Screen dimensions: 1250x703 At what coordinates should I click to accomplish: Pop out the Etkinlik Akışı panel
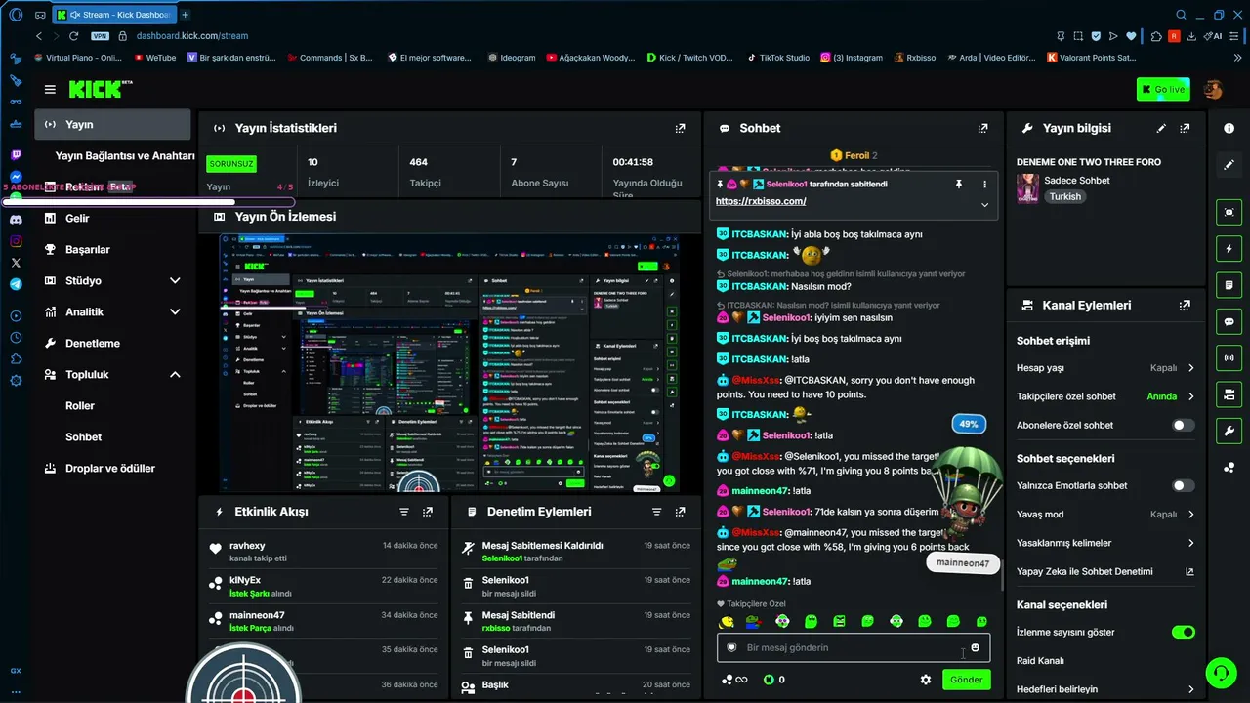pos(428,512)
